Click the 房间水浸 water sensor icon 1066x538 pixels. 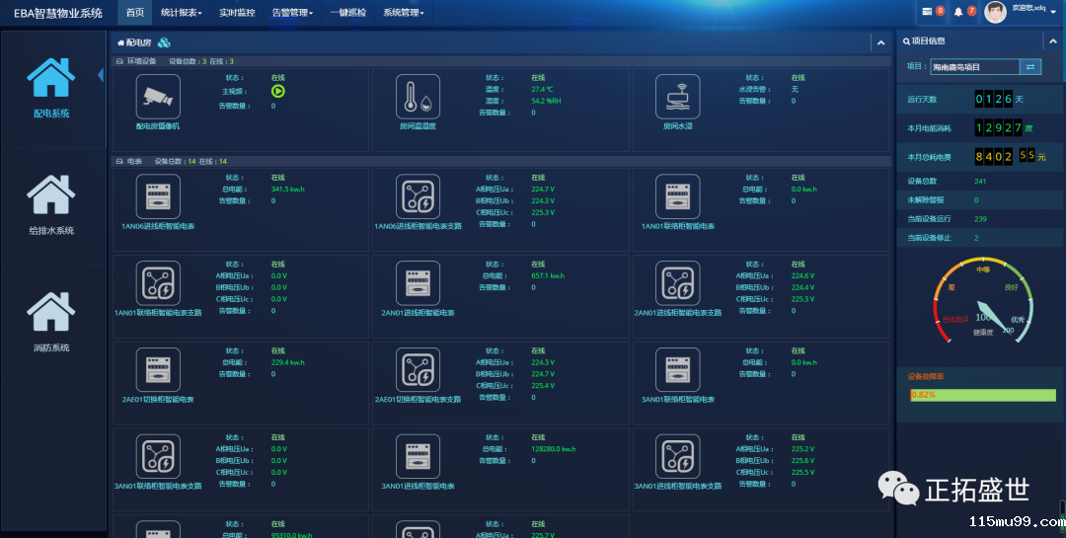click(678, 97)
